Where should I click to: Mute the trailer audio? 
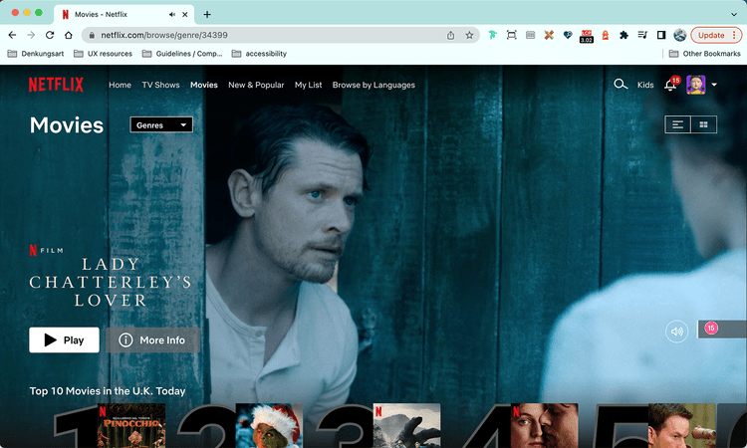point(677,331)
